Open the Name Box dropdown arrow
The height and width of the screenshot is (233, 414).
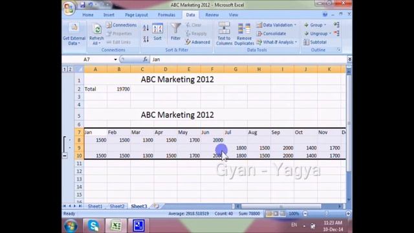[115, 60]
